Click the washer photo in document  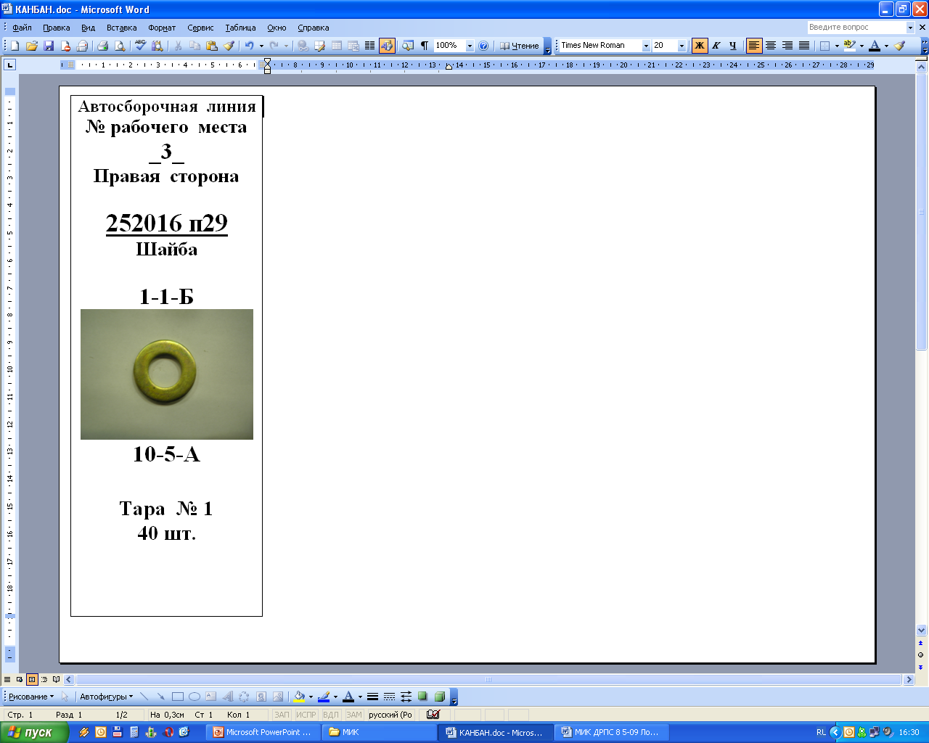tap(167, 374)
